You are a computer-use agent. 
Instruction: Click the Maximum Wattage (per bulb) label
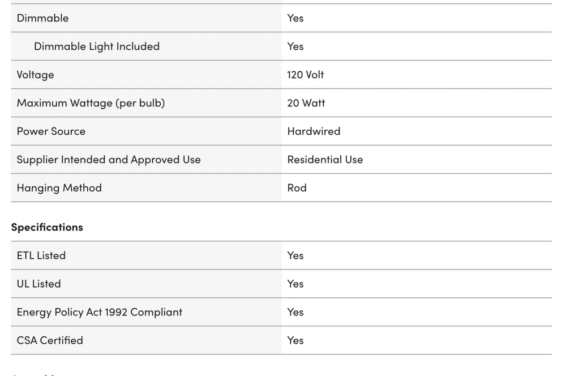point(91,103)
